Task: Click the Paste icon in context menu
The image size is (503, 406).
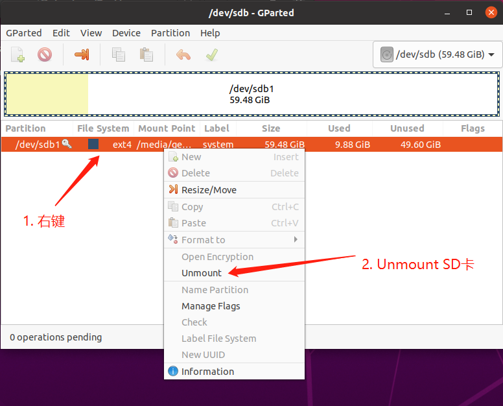Action: [173, 222]
